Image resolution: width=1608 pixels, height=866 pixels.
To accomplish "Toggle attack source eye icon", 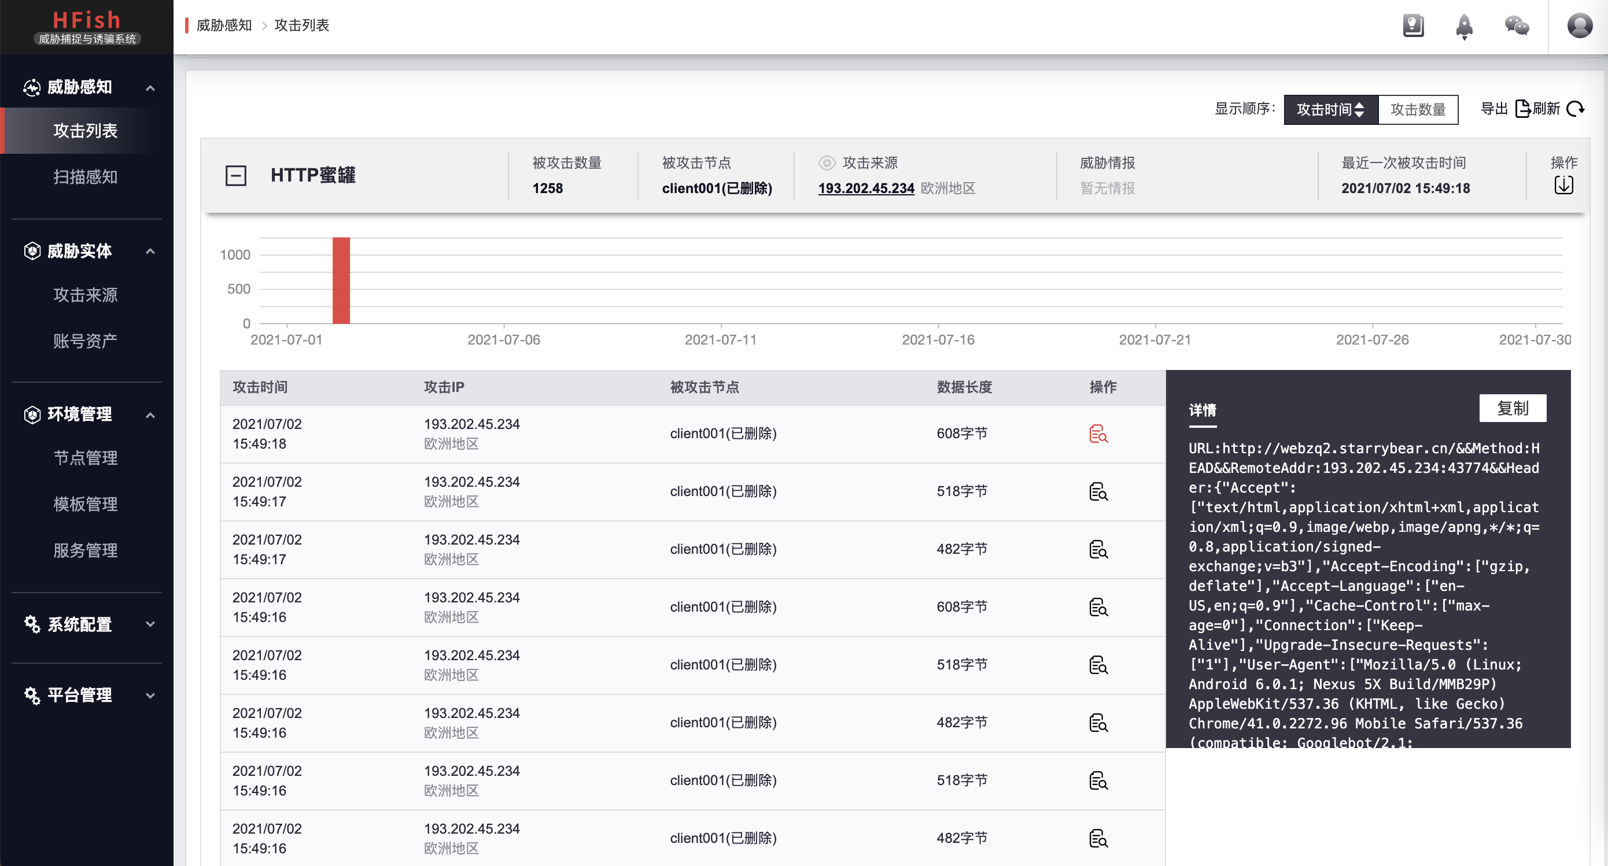I will pos(827,164).
